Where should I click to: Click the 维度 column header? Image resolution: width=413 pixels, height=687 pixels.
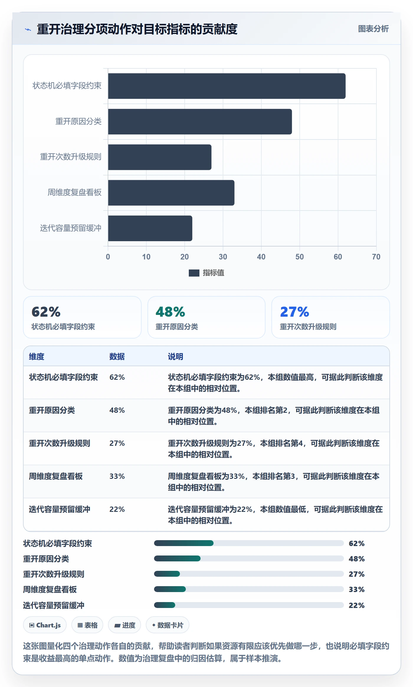coord(37,356)
